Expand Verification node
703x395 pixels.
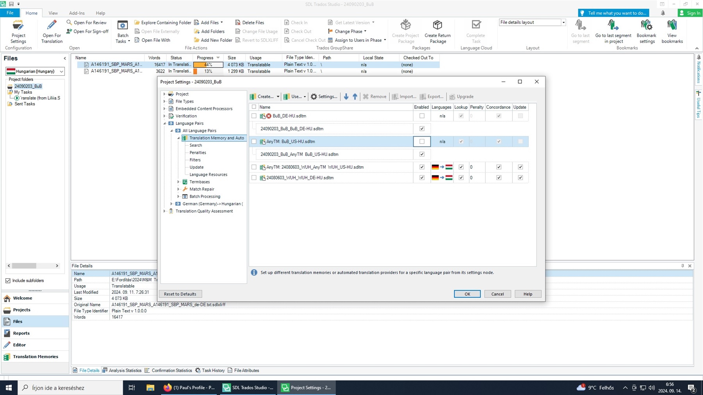click(164, 116)
